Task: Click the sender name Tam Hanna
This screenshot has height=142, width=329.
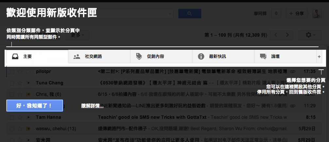Action: pos(48,117)
